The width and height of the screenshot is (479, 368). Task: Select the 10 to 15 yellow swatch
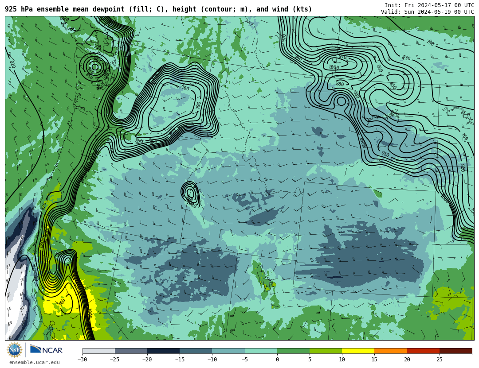358,351
